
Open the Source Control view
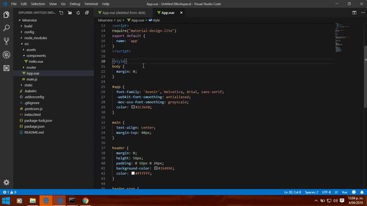point(6,41)
